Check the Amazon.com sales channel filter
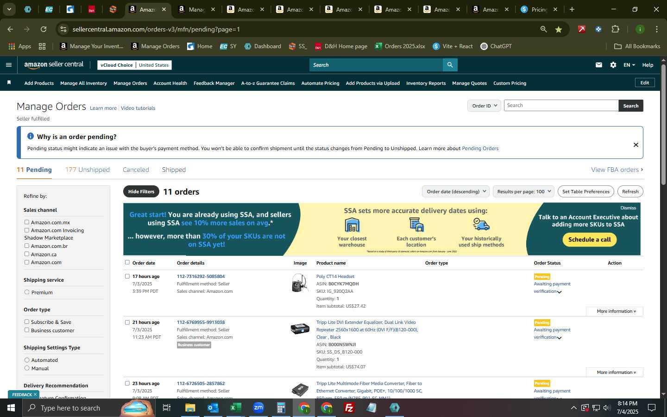This screenshot has width=667, height=417. coord(27,262)
